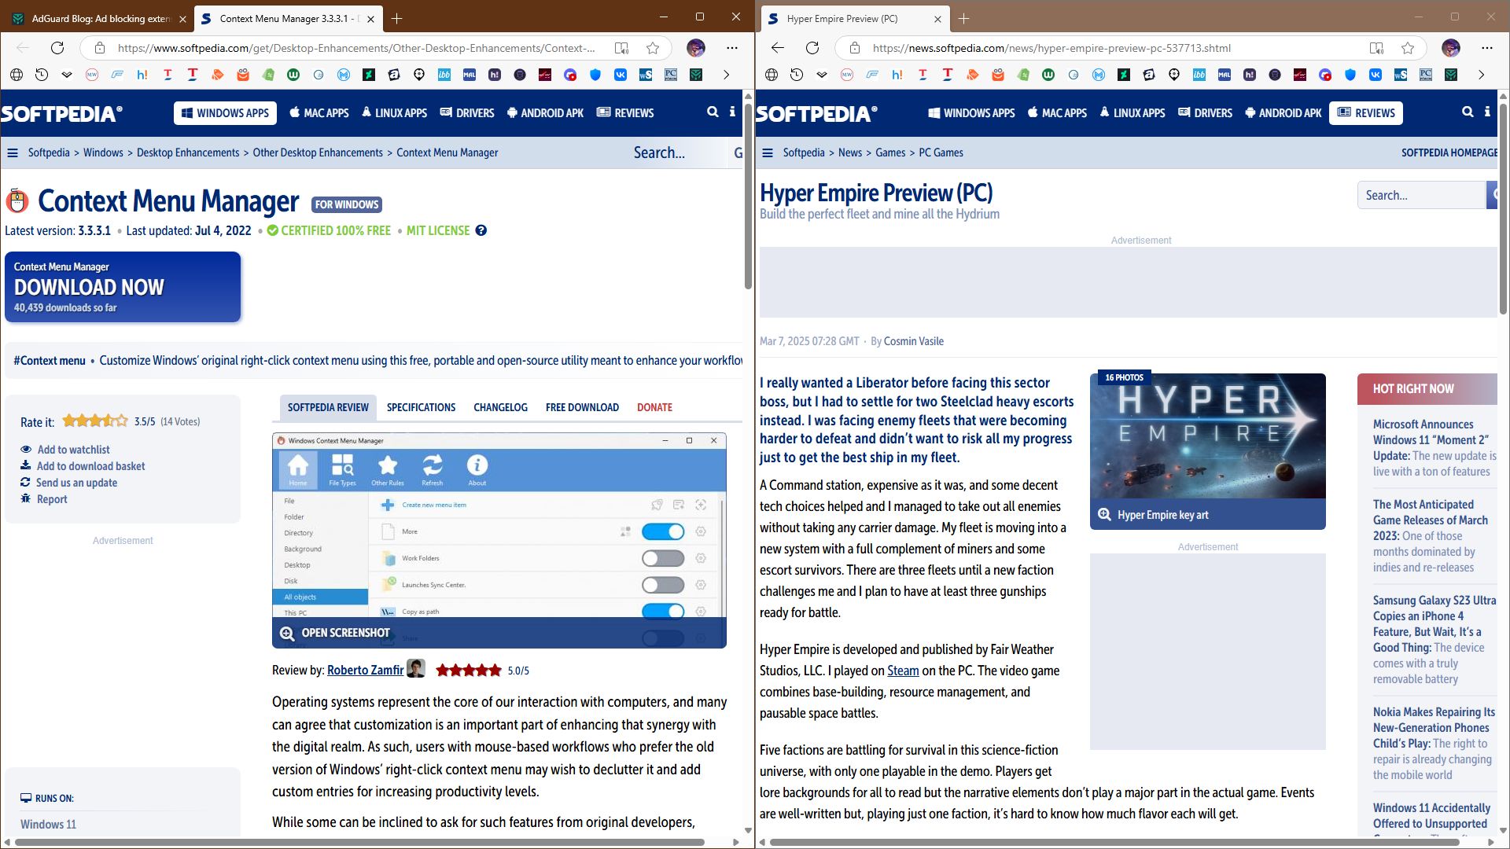Go back in the right browser window
This screenshot has height=849, width=1510.
(x=777, y=48)
